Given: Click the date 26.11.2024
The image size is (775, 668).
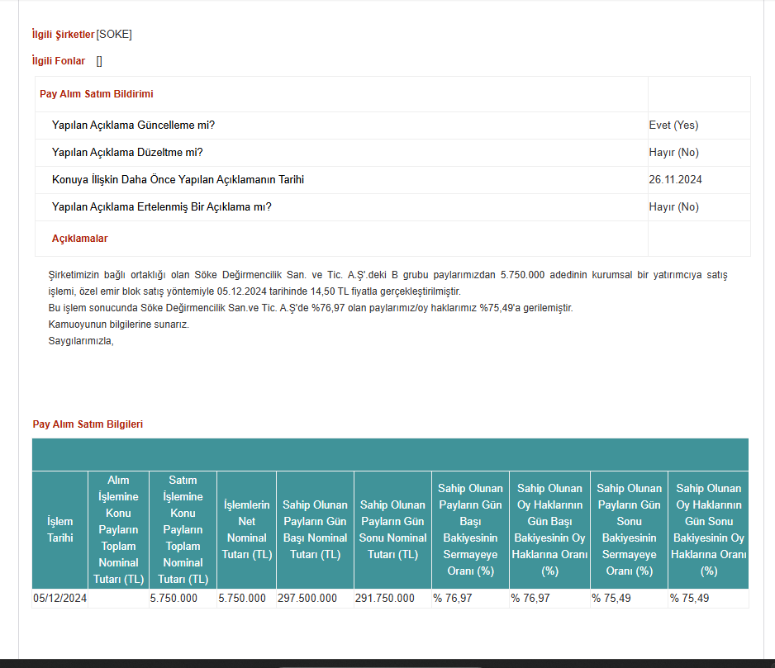Looking at the screenshot, I should click(675, 179).
